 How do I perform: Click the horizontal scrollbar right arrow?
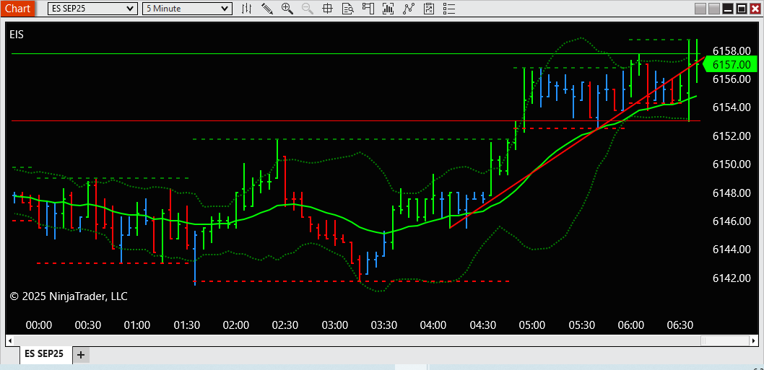pyautogui.click(x=754, y=340)
